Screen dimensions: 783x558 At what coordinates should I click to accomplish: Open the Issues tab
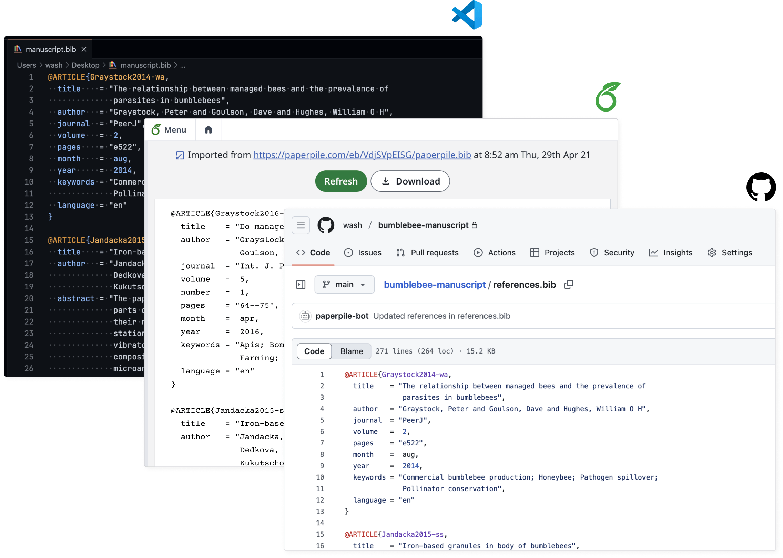pyautogui.click(x=363, y=253)
